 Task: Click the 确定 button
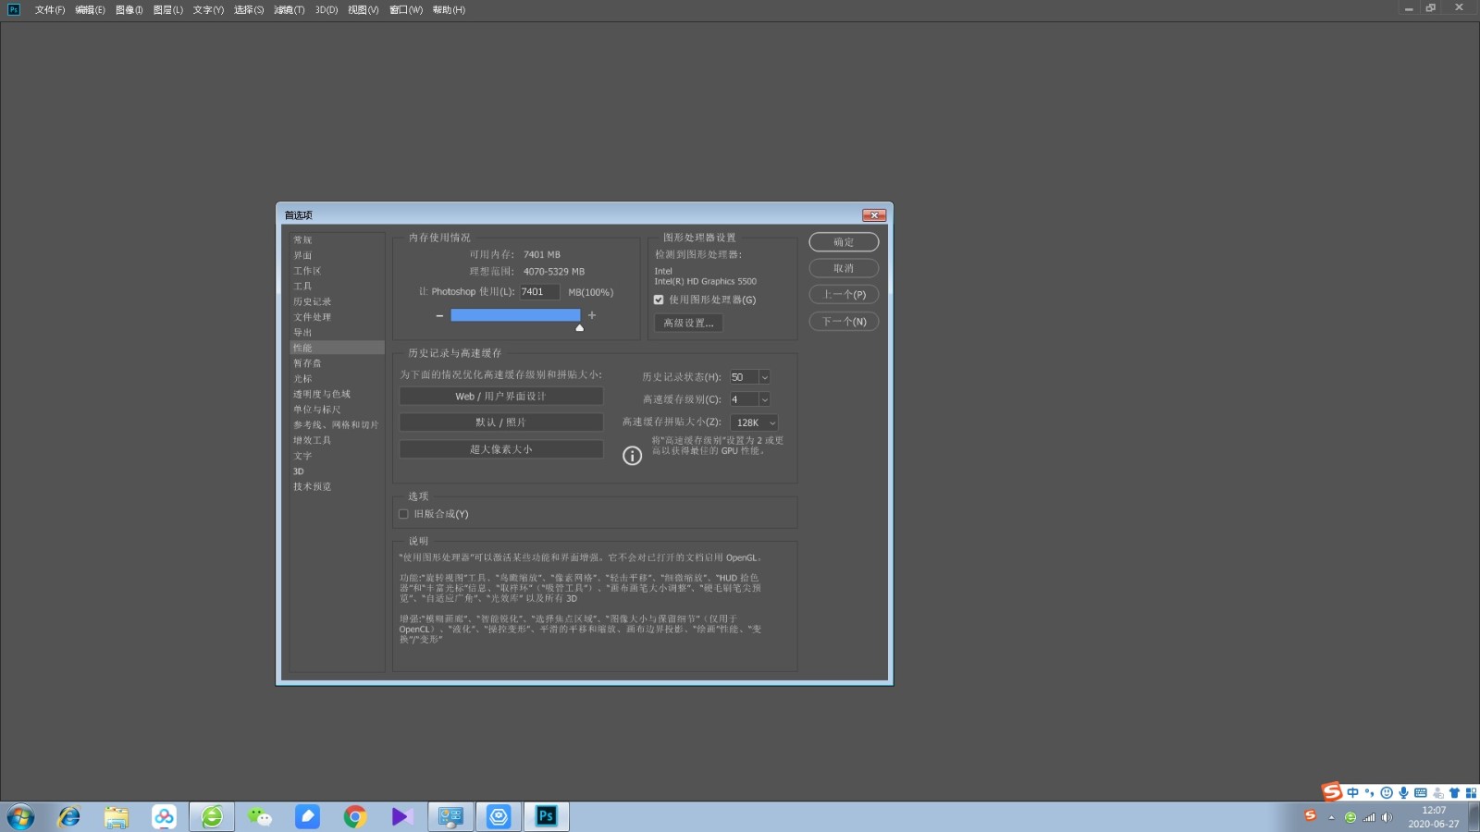(843, 242)
